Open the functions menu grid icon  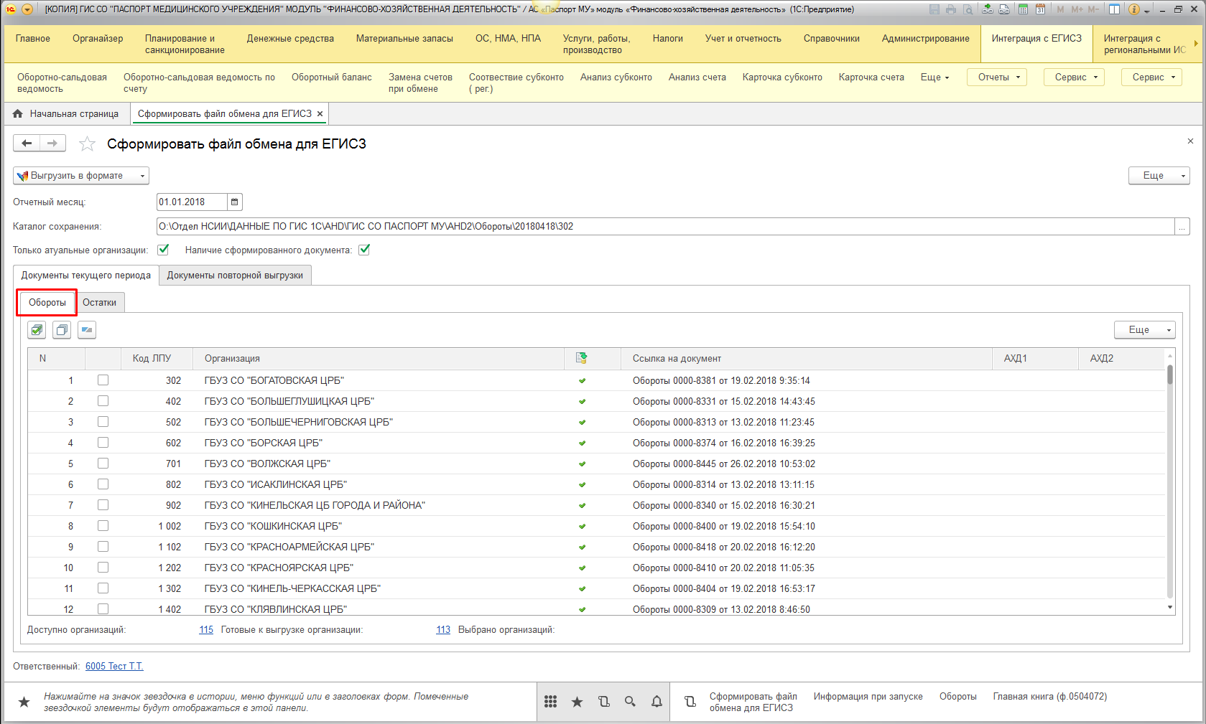pos(550,702)
